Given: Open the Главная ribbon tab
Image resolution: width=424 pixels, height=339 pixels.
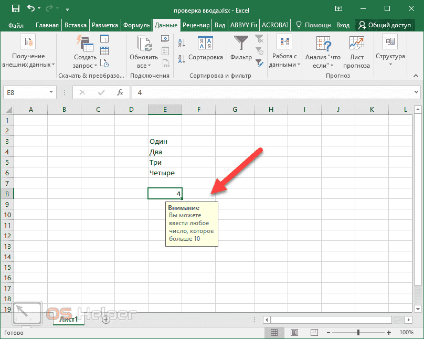Looking at the screenshot, I should click(47, 25).
